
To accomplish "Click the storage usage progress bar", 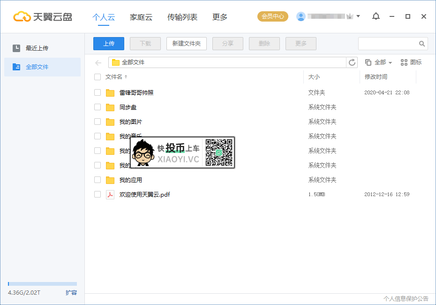I will pyautogui.click(x=42, y=283).
